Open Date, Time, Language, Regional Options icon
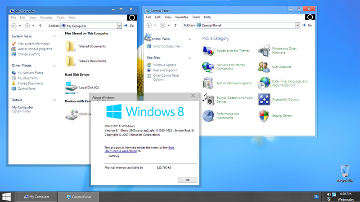Viewport: 360px width, 202px height. coord(264,83)
